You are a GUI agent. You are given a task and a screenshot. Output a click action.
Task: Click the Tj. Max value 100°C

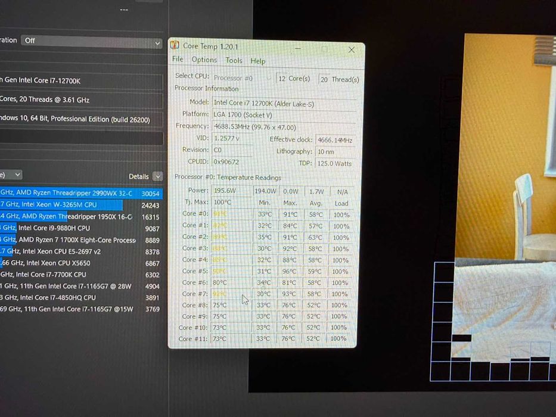point(232,202)
